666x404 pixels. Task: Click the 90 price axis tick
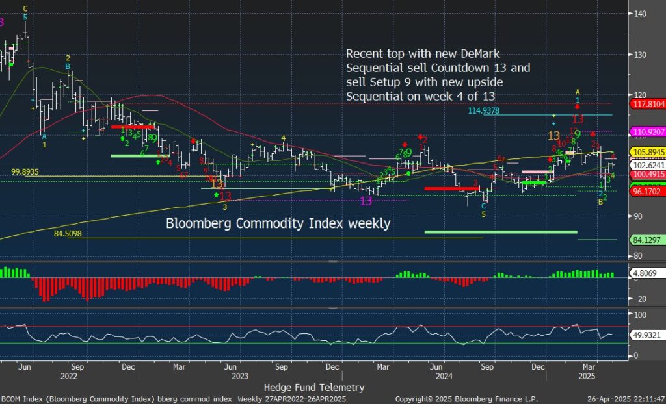pyautogui.click(x=637, y=216)
